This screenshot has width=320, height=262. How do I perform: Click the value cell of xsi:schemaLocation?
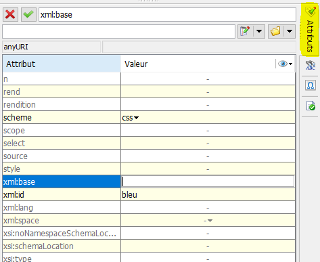[208, 246]
